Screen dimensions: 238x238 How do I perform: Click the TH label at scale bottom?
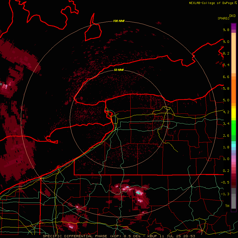click(x=227, y=206)
